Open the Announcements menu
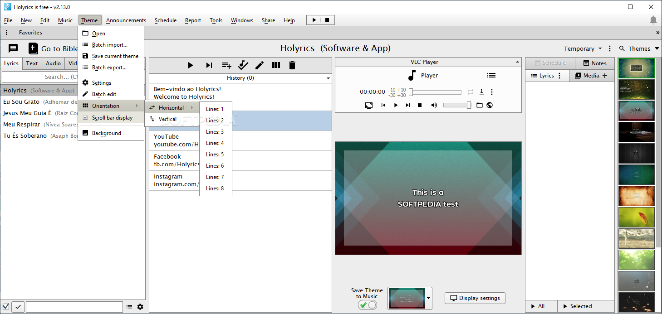This screenshot has height=314, width=662. pos(126,20)
